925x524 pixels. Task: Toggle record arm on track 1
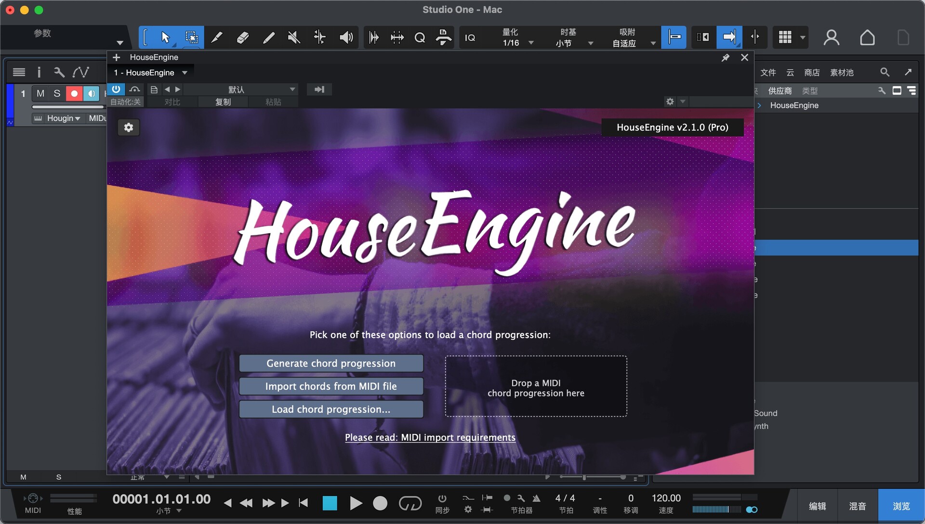pos(74,93)
